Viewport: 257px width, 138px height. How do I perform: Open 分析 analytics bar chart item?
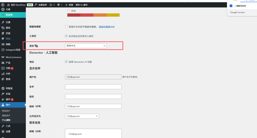click(13, 74)
